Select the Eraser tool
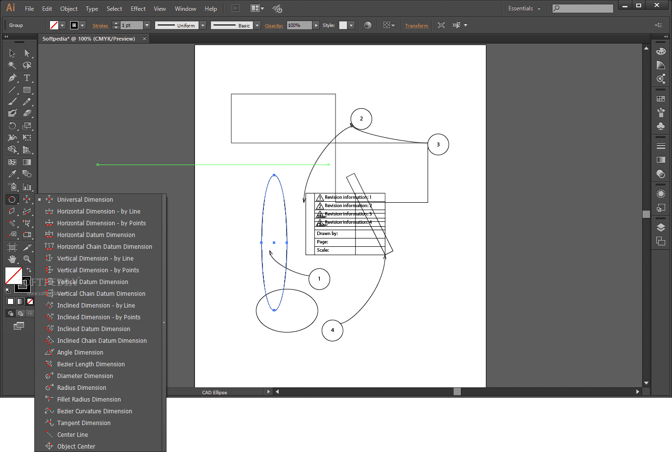This screenshot has width=672, height=452. [x=27, y=113]
